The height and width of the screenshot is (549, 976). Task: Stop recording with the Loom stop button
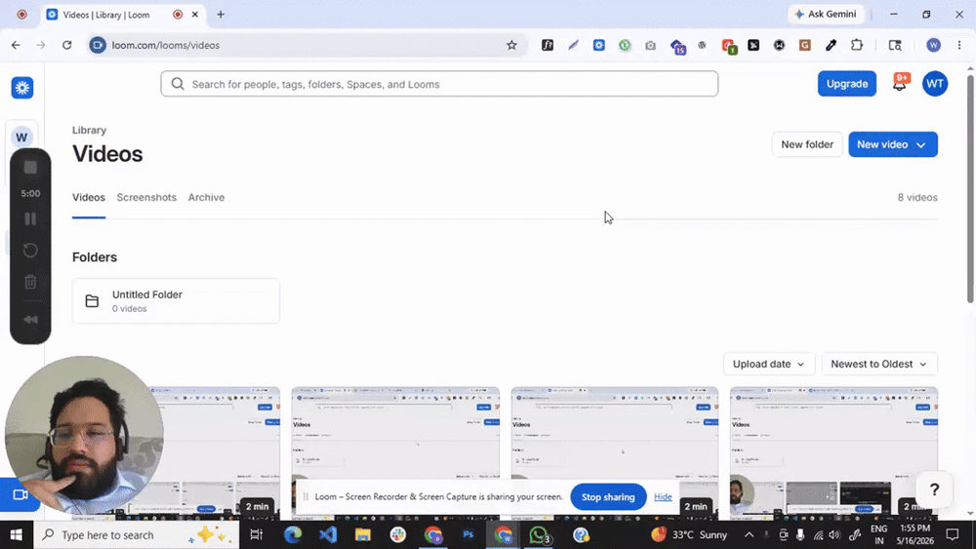[30, 168]
